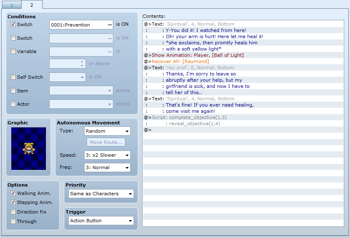350x238 pixels.
Task: Open the event Graphic character sprite picker
Action: pyautogui.click(x=29, y=149)
